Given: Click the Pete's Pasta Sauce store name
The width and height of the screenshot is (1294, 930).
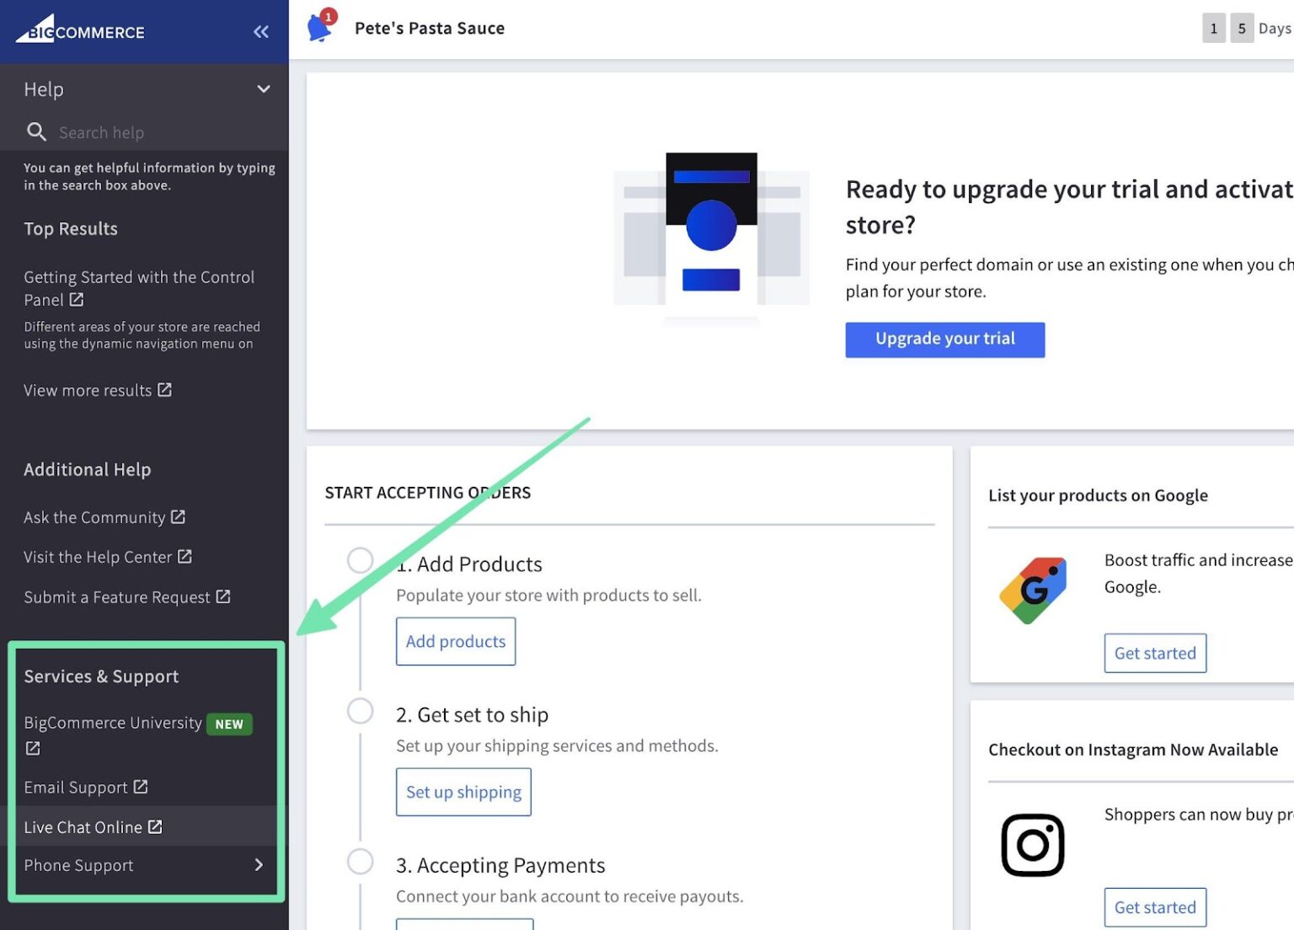Looking at the screenshot, I should pyautogui.click(x=430, y=28).
